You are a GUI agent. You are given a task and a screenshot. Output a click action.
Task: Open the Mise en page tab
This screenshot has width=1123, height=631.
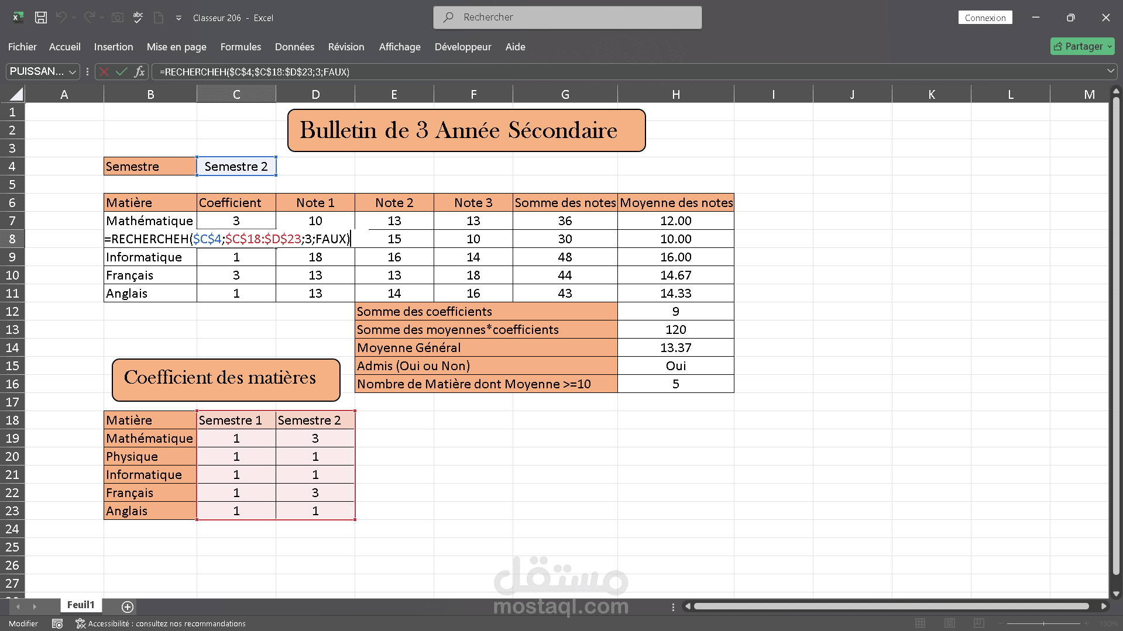[x=177, y=47]
